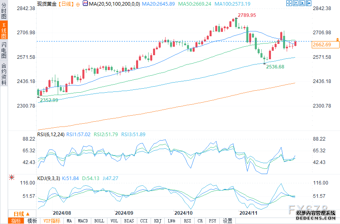Click the 2789.95 high price marker
Viewport: 340px width, 224px height.
click(247, 15)
